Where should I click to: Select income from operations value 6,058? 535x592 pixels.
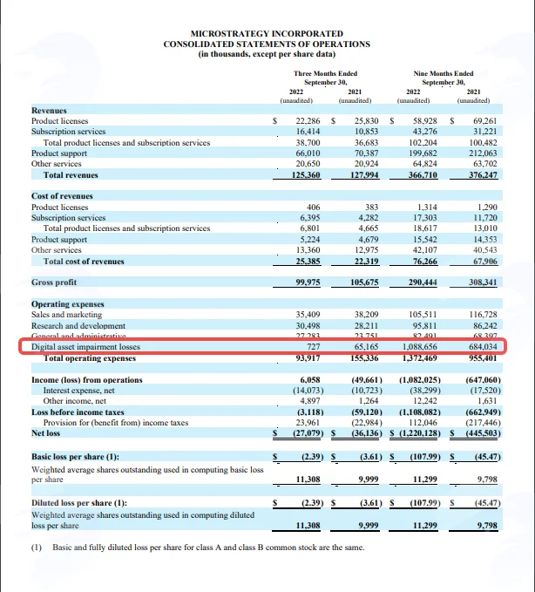pos(310,380)
